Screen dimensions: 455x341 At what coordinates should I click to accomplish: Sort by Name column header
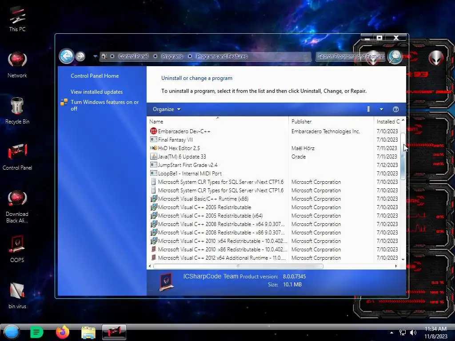(217, 122)
